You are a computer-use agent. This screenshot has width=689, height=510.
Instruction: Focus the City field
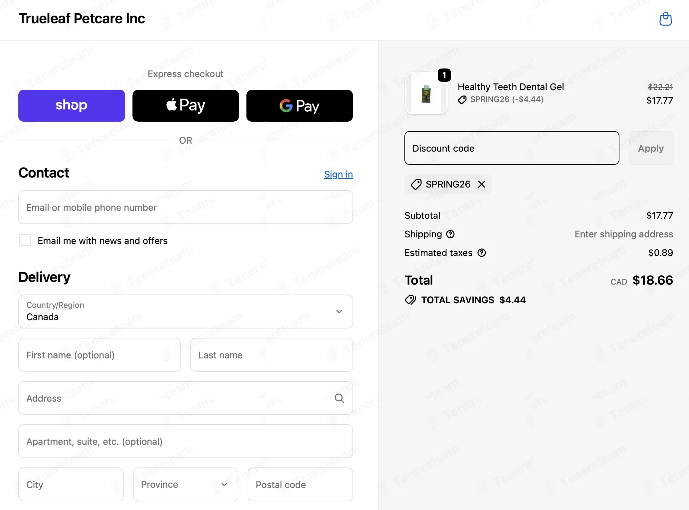pyautogui.click(x=71, y=484)
